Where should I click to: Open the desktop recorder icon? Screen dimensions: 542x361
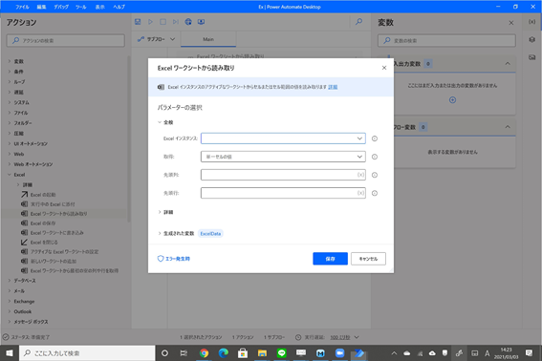201,22
